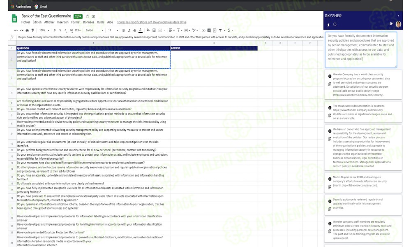Insert a comment from the toolbar
Viewport: 411px width, 247px height.
pyautogui.click(x=209, y=30)
